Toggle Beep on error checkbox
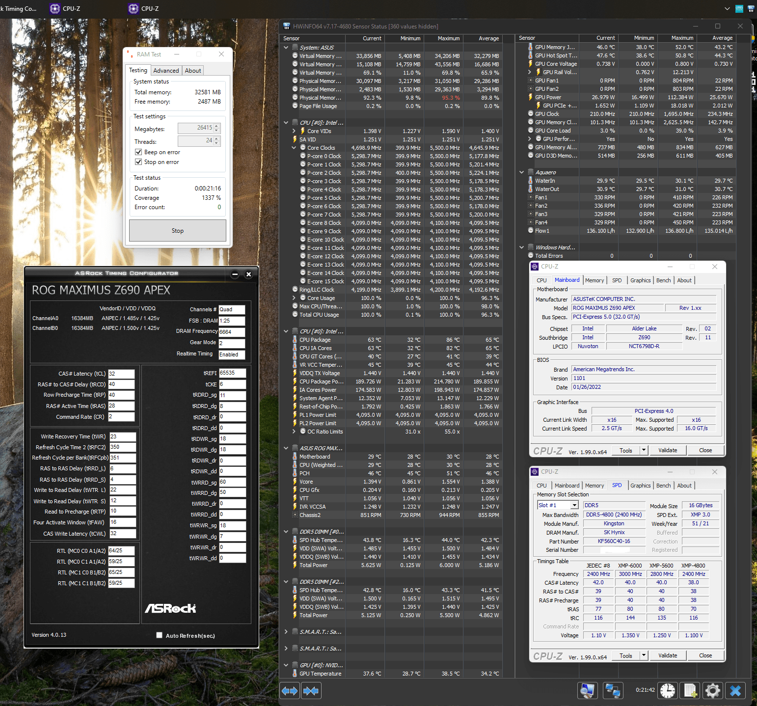The height and width of the screenshot is (706, 757). (x=138, y=152)
